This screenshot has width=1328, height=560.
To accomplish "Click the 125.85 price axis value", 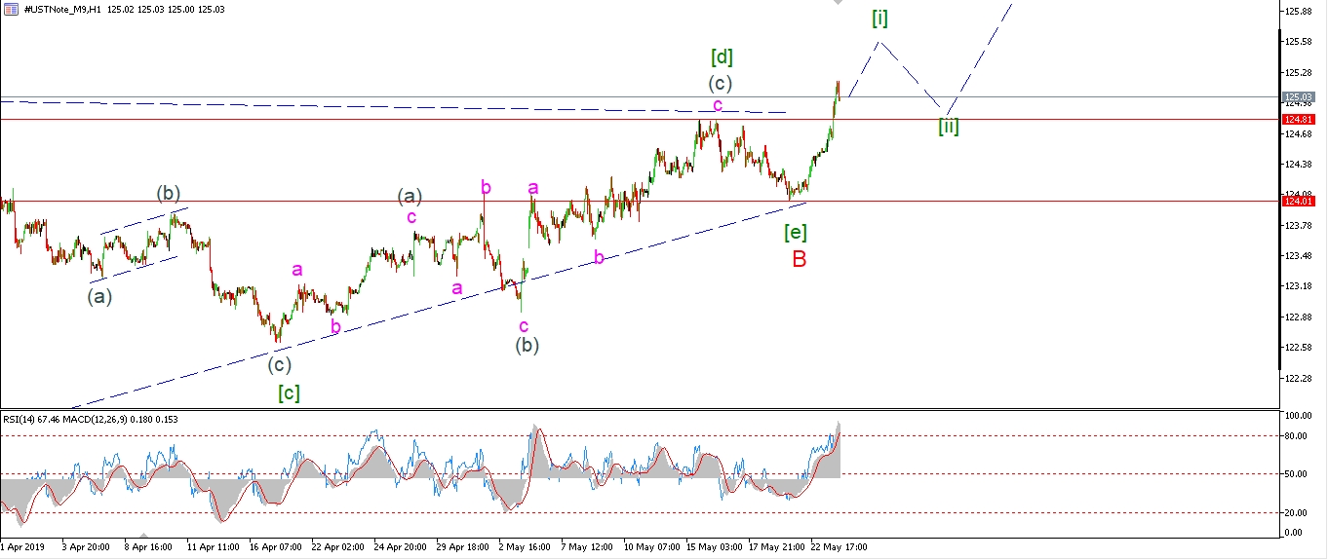I will (1298, 12).
